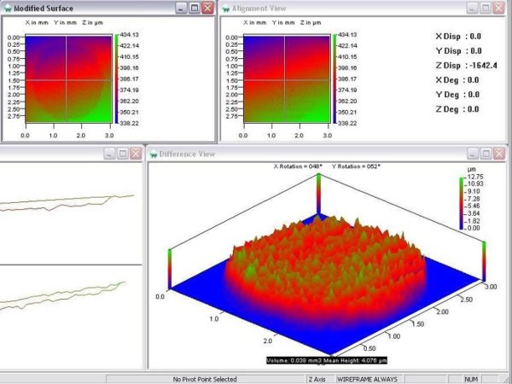Viewport: 512px width, 384px height.
Task: Click the crosshair center in Modified Surface map
Action: (x=66, y=79)
